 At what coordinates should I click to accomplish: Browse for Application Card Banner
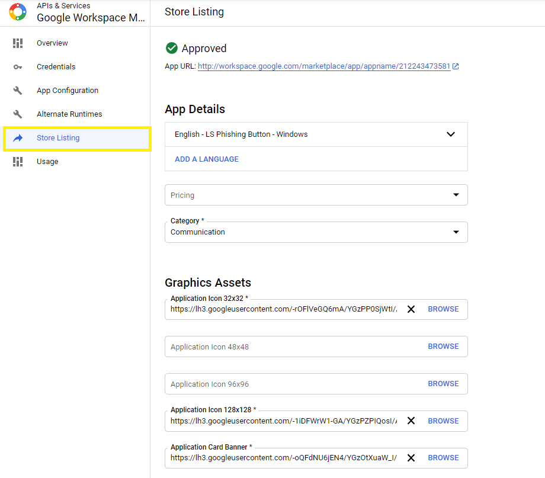[443, 458]
